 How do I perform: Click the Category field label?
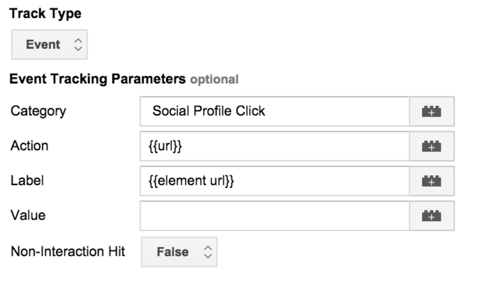point(38,111)
